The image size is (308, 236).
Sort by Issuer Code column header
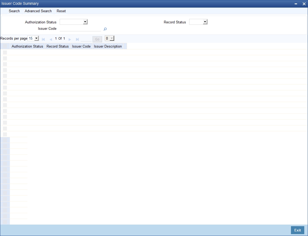(x=81, y=47)
